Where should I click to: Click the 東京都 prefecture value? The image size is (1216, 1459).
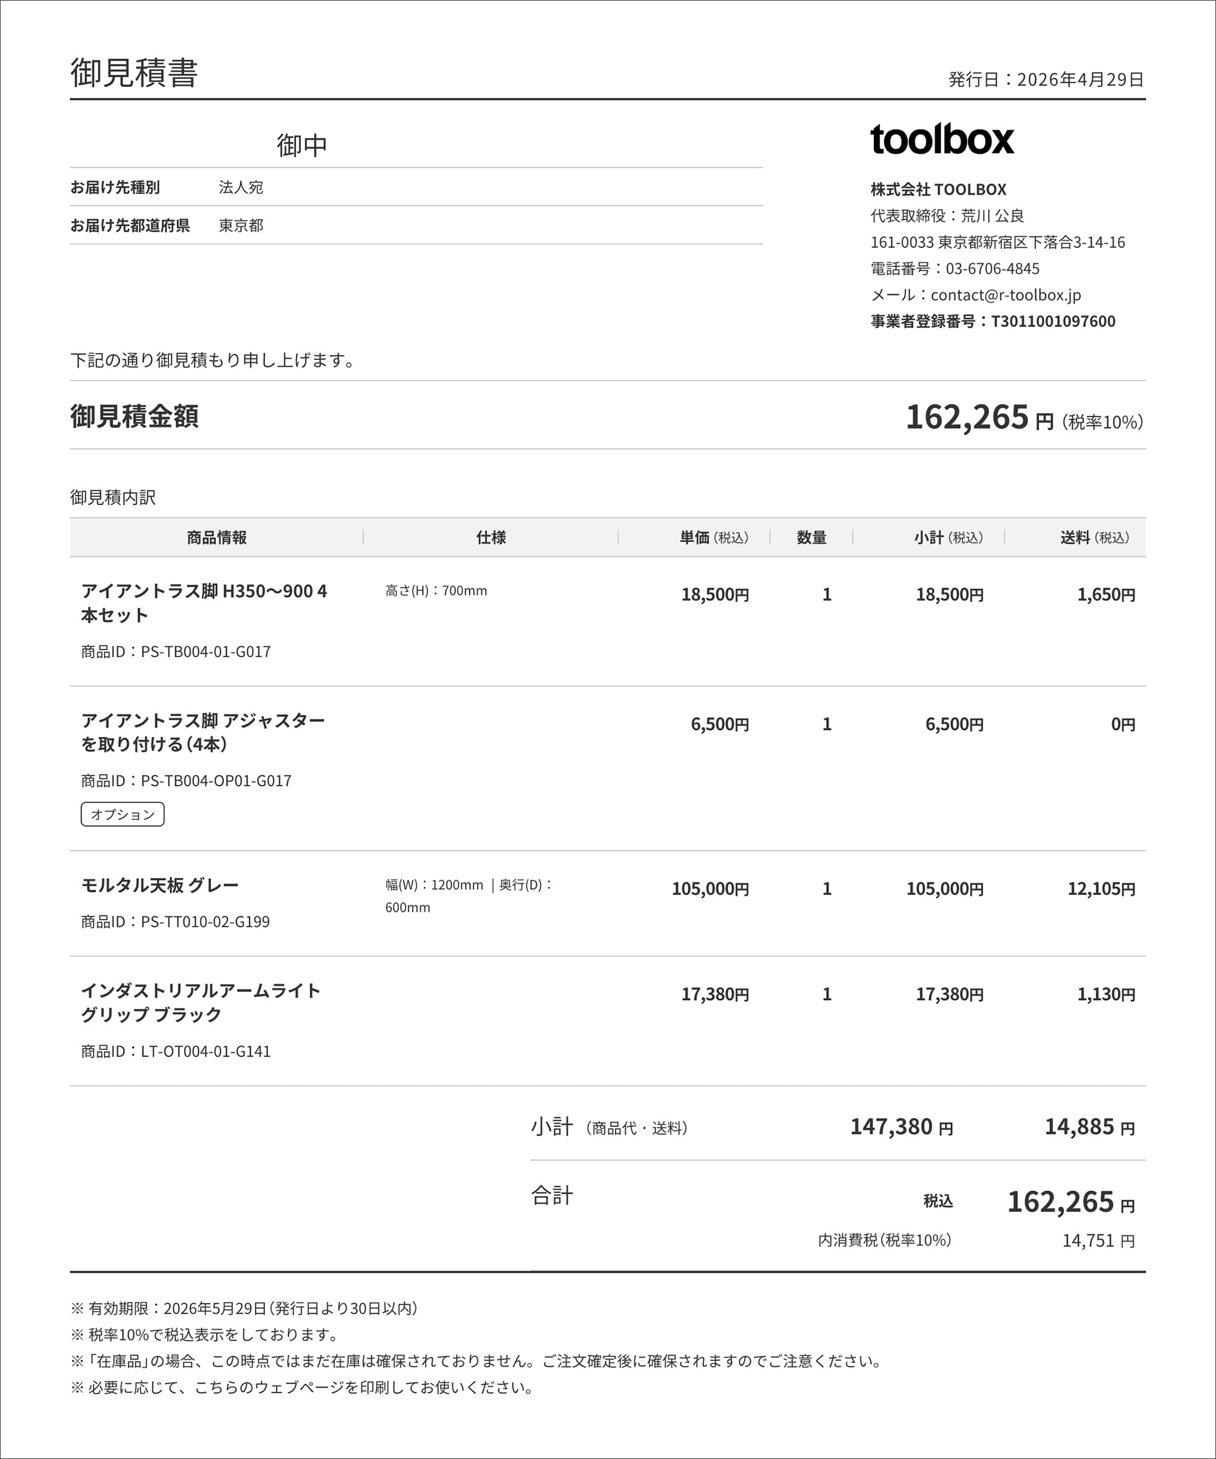point(240,225)
